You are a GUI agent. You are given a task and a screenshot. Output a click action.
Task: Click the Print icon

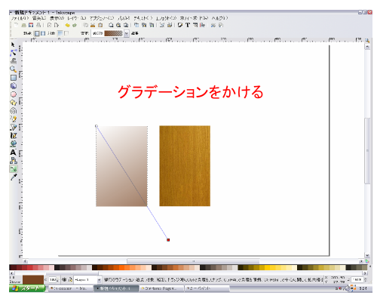38,25
